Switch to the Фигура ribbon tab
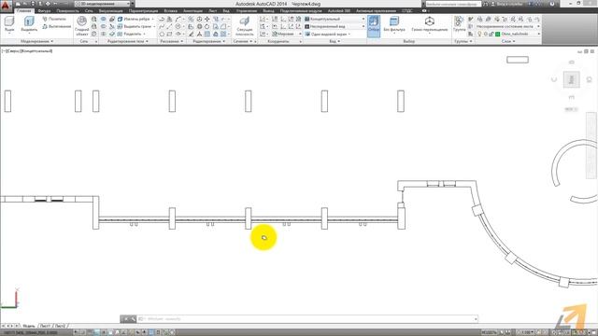The height and width of the screenshot is (336, 598). click(44, 10)
